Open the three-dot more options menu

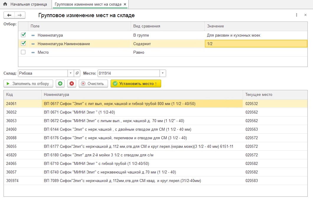coord(297,15)
